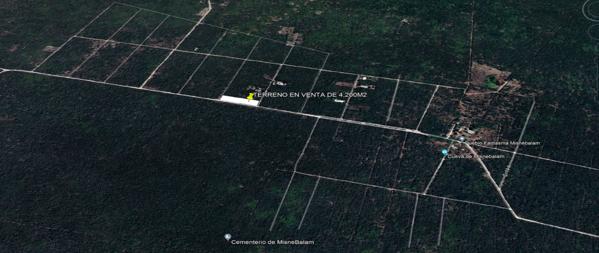The image size is (599, 253).
Task: Click the Cementerio de MisneBalam marker icon
Action: [x=228, y=237]
